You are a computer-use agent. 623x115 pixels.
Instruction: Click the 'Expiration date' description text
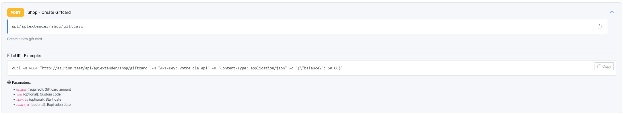pyautogui.click(x=59, y=105)
